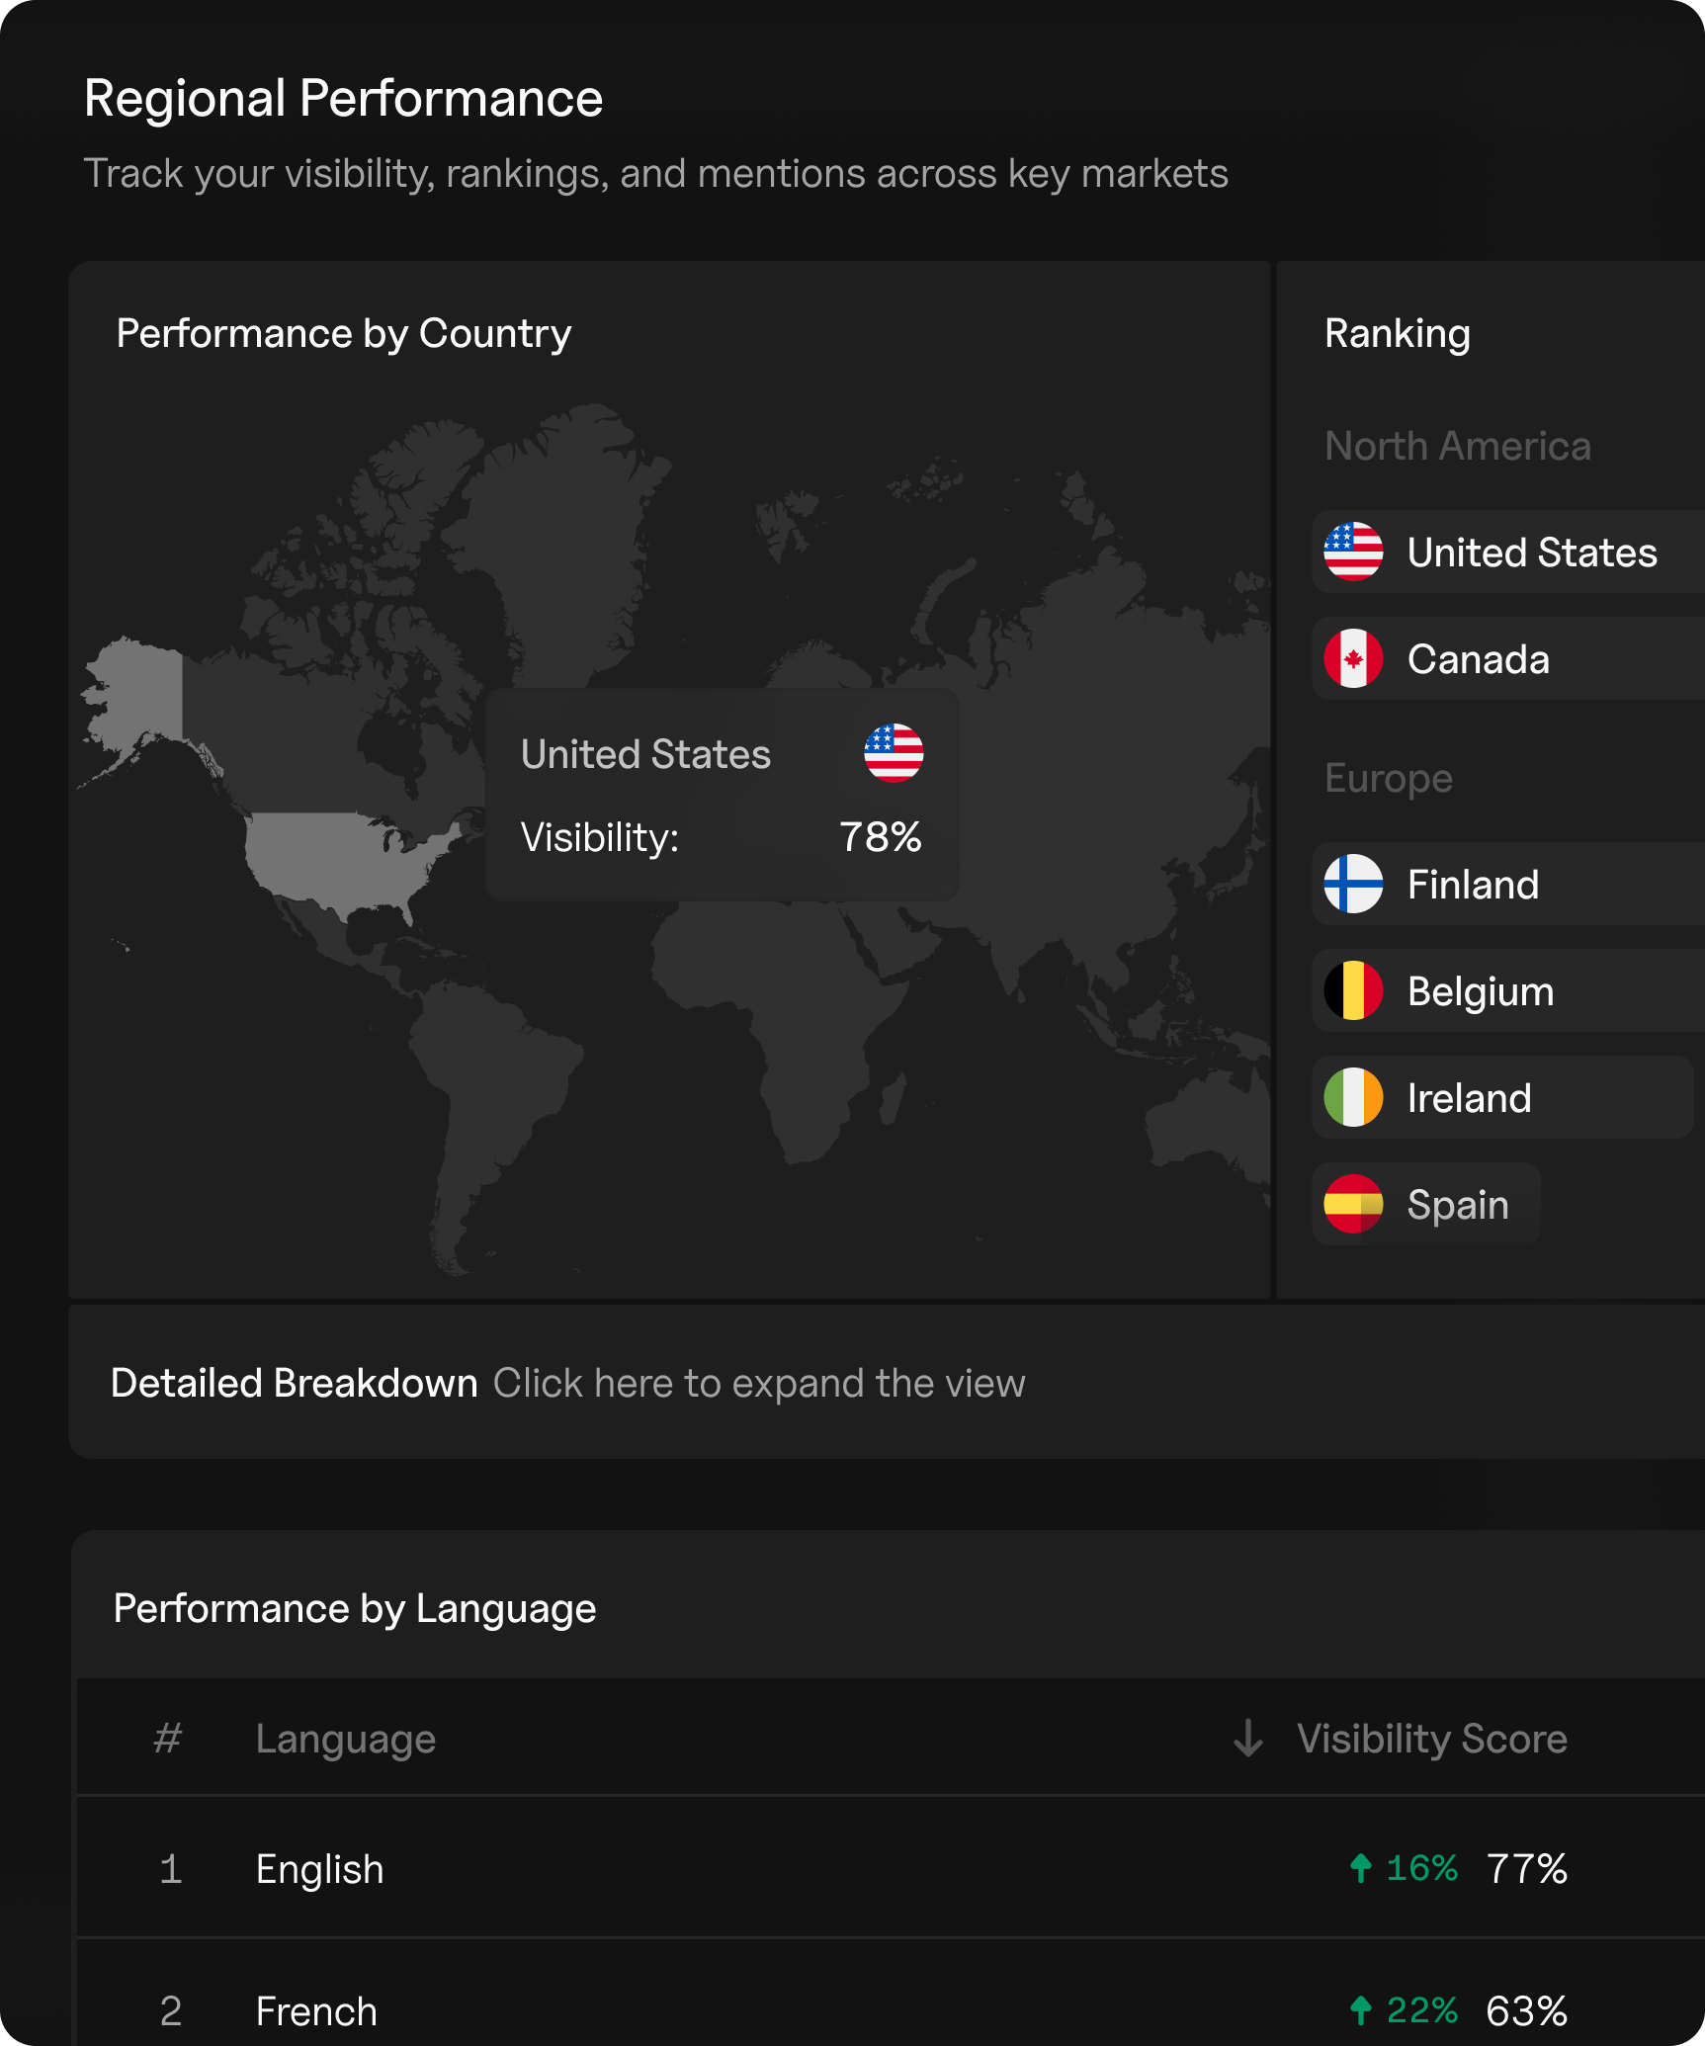Click the Canada flag icon
Screen dimensions: 1705x2046
click(x=1353, y=658)
